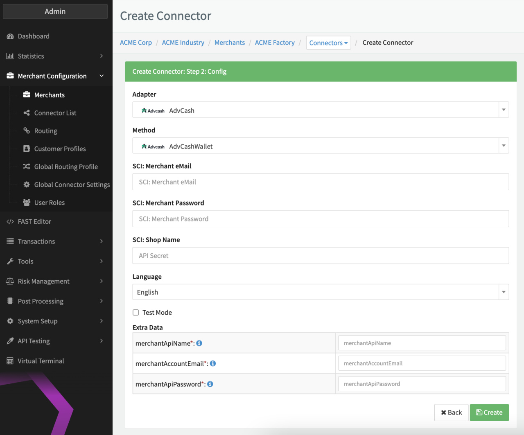
Task: Click the info icon beside merchantAccountEmail
Action: [x=213, y=363]
